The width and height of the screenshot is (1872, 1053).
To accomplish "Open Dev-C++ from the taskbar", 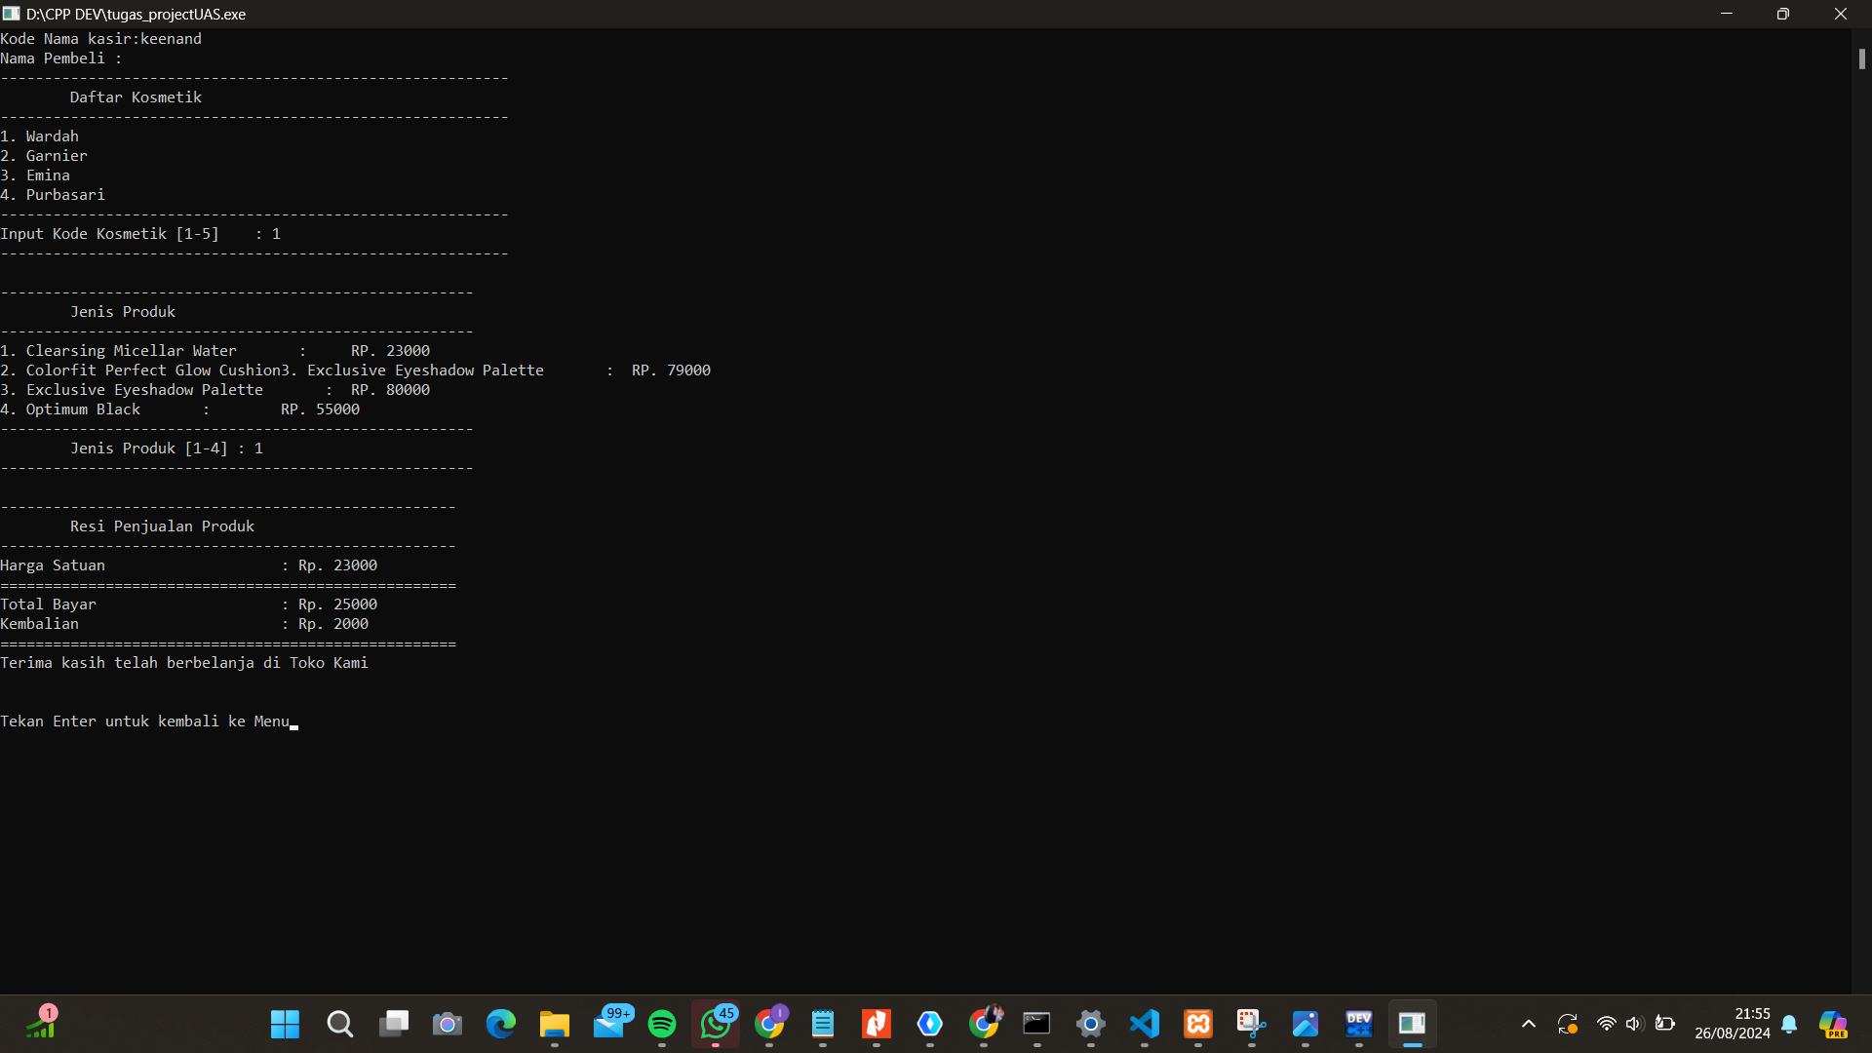I will pyautogui.click(x=1359, y=1024).
